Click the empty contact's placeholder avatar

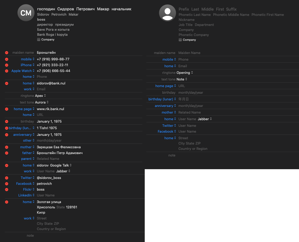(168, 13)
